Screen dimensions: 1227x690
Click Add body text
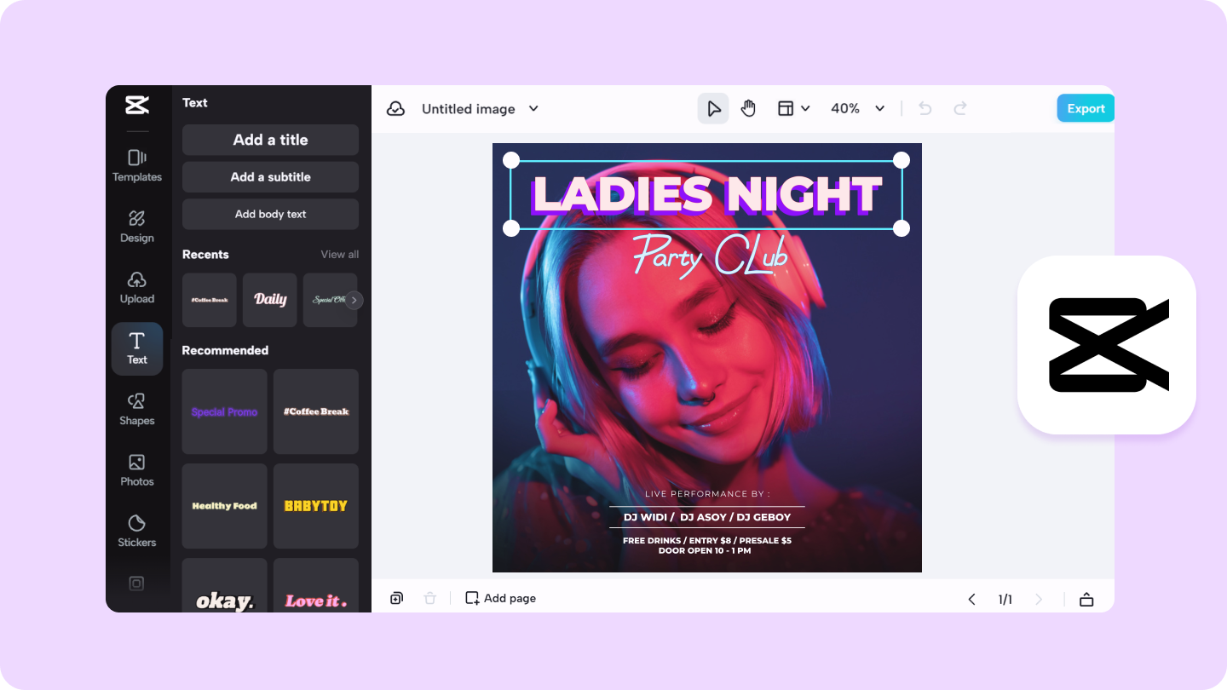tap(270, 214)
